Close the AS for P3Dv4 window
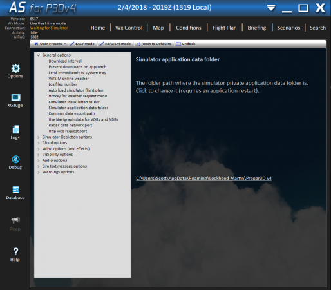 tap(320, 8)
